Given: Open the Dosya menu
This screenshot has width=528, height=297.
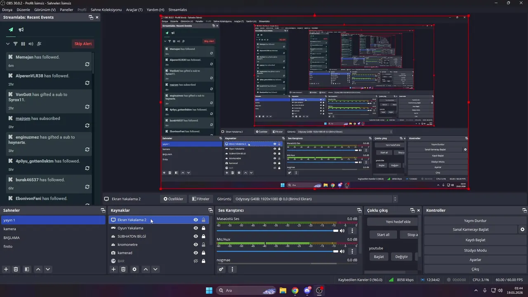Looking at the screenshot, I should tap(7, 9).
